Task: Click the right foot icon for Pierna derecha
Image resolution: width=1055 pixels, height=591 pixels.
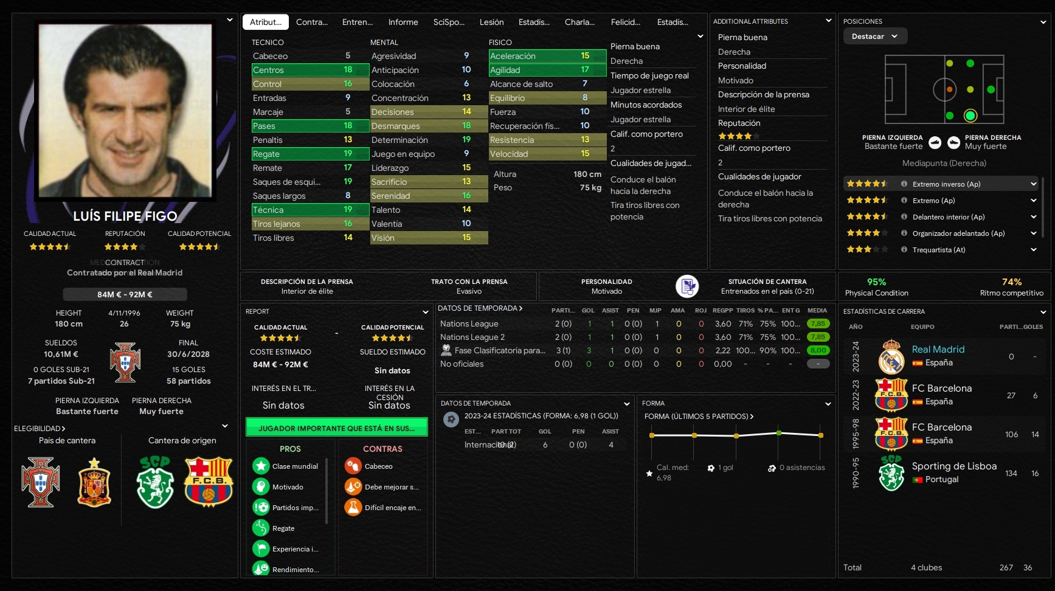Action: point(954,142)
